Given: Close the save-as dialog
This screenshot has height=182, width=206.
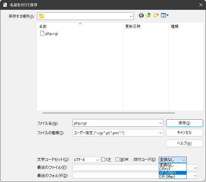Looking at the screenshot, I should [x=201, y=5].
